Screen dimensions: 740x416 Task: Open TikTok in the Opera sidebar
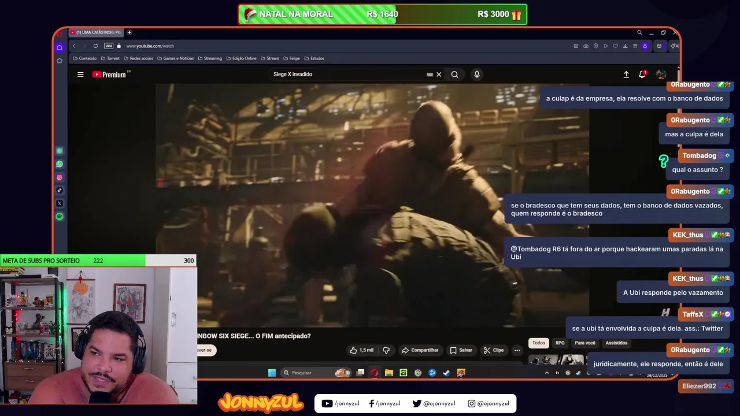(60, 190)
